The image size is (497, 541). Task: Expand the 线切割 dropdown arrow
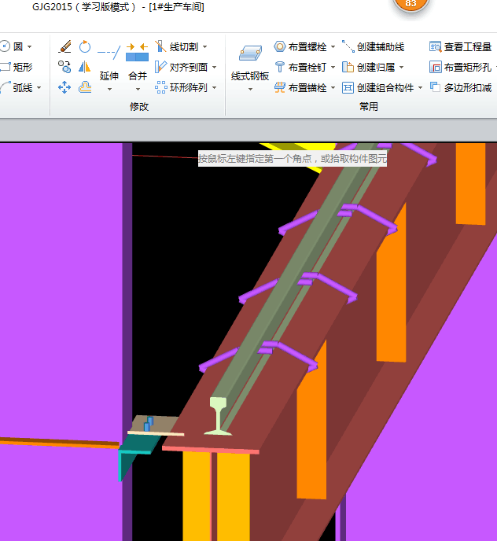204,46
